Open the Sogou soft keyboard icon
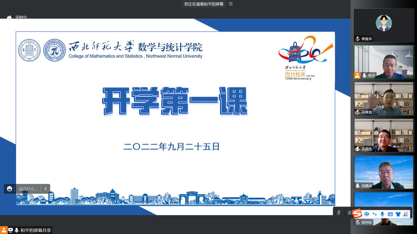This screenshot has width=417, height=234. tap(390, 214)
